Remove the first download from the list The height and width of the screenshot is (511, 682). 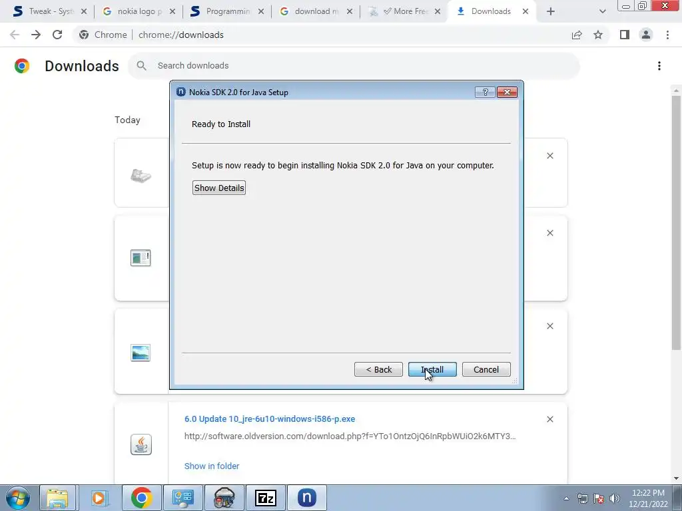(x=549, y=156)
